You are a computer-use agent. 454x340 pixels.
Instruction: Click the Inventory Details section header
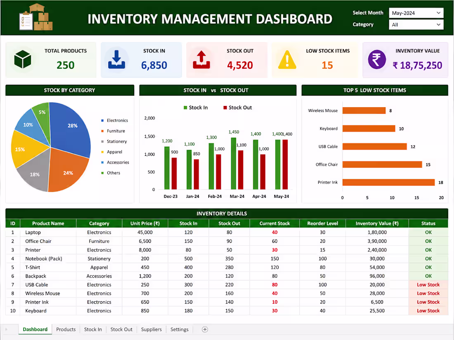[x=227, y=213]
